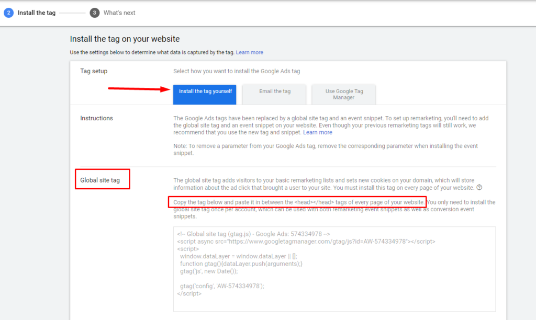Screen dimensions: 536x320
Task: Open the Learn more link in Instructions
Action: pos(318,132)
